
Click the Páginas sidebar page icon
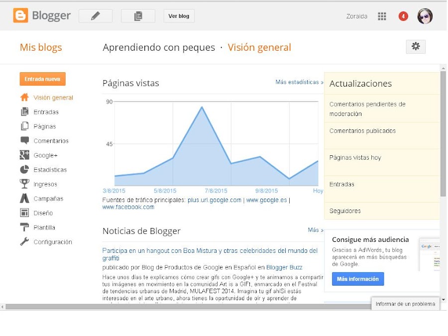(24, 126)
